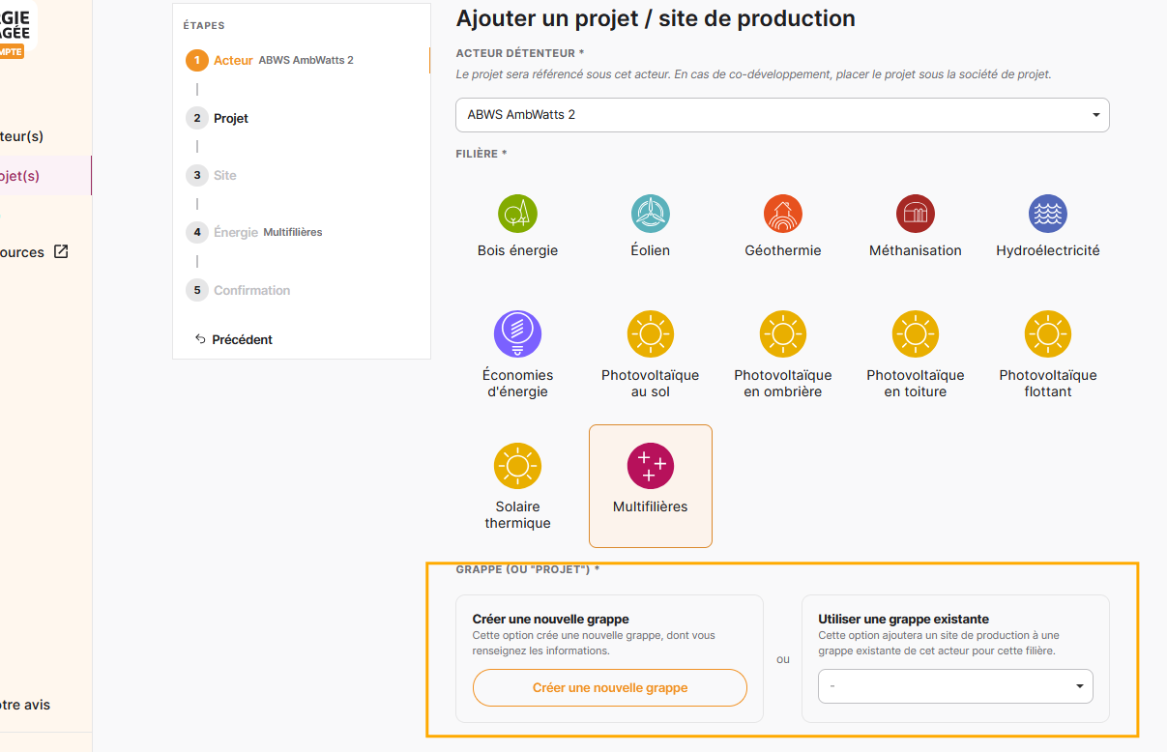Image resolution: width=1167 pixels, height=752 pixels.
Task: Click the Bois énergie label
Action: point(517,250)
